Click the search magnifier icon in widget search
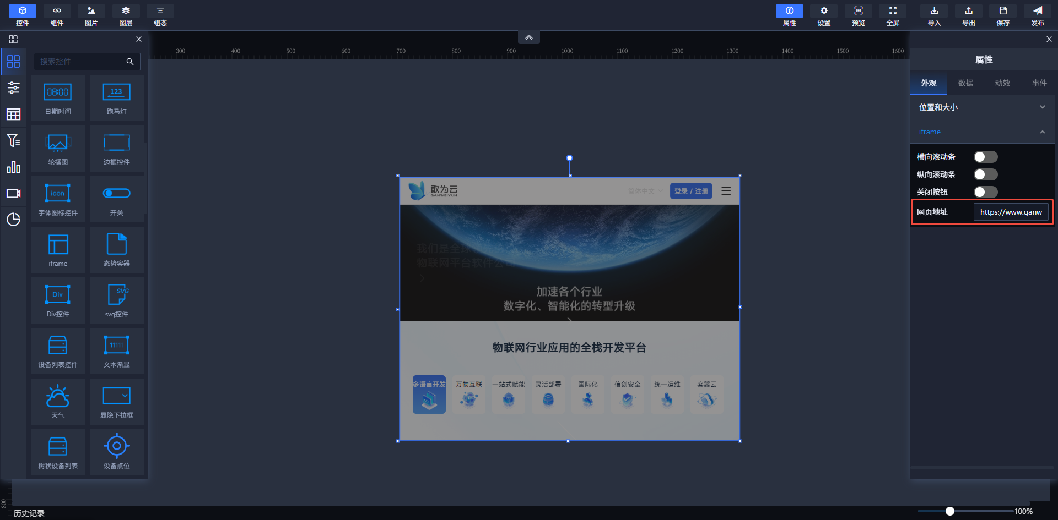The width and height of the screenshot is (1058, 520). click(x=130, y=62)
